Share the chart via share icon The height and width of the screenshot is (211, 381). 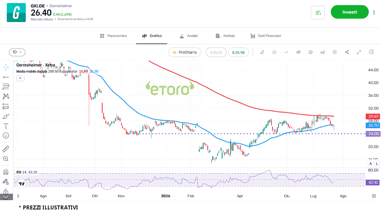pyautogui.click(x=347, y=52)
